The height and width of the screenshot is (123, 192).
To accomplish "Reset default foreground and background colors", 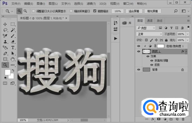I will 6,78.
